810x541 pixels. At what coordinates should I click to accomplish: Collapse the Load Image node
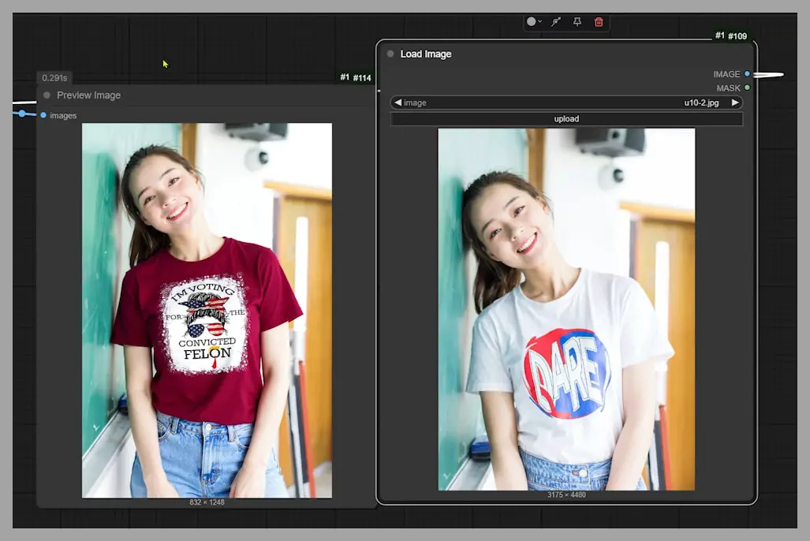(x=390, y=54)
